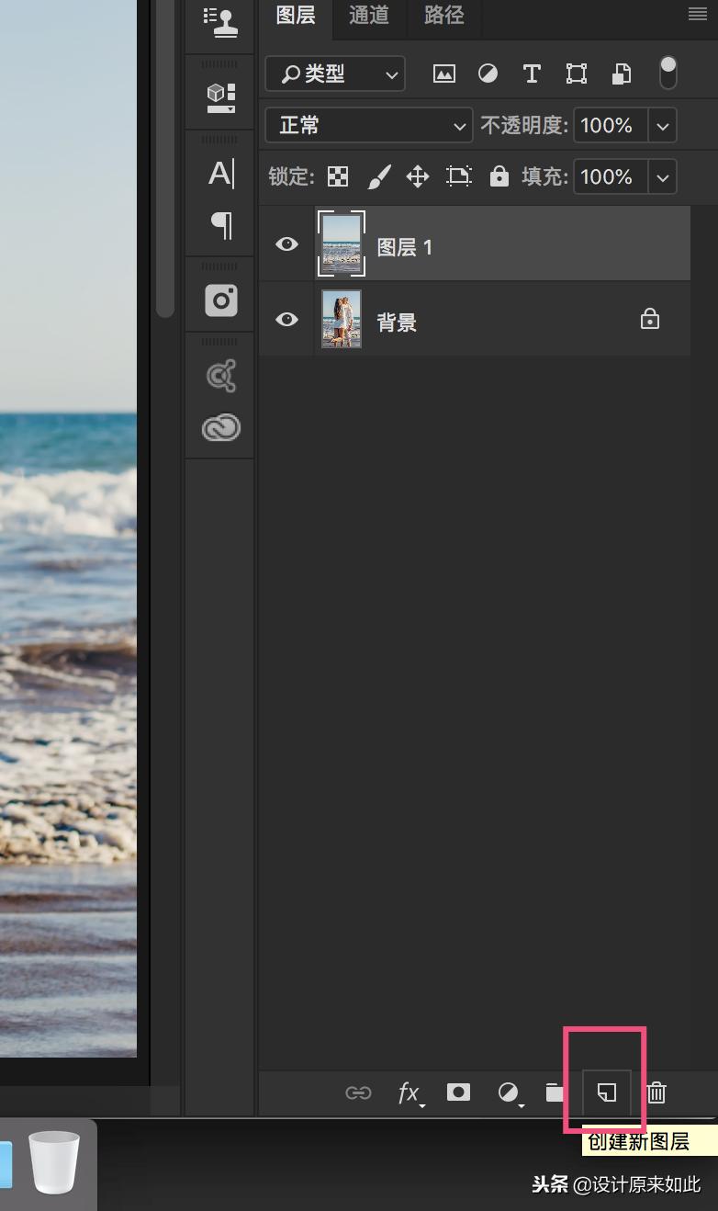
Task: Open the Creative Cloud Libraries panel icon
Action: click(x=220, y=427)
